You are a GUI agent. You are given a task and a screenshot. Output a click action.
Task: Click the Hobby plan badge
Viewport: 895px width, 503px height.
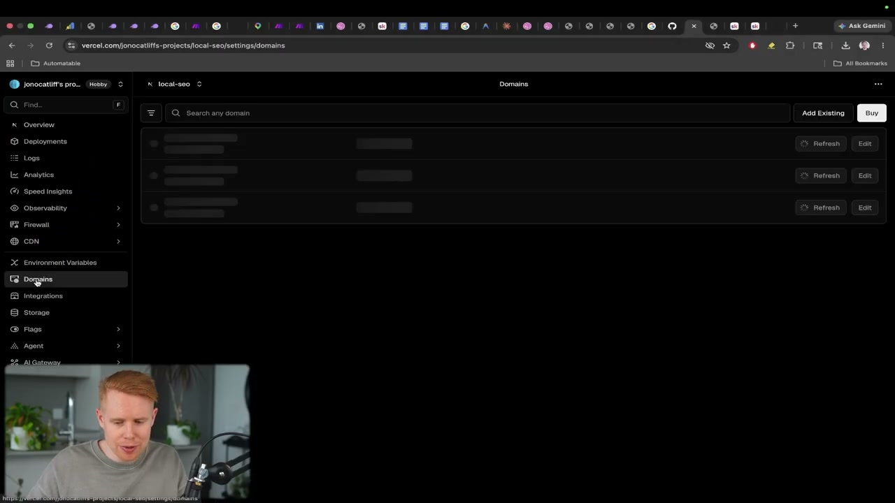pyautogui.click(x=98, y=85)
